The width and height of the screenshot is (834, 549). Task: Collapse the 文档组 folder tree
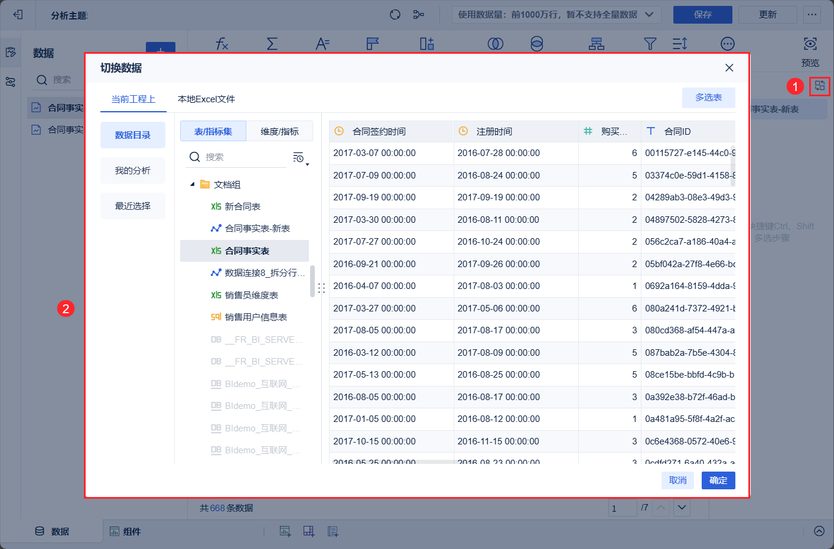(x=192, y=184)
